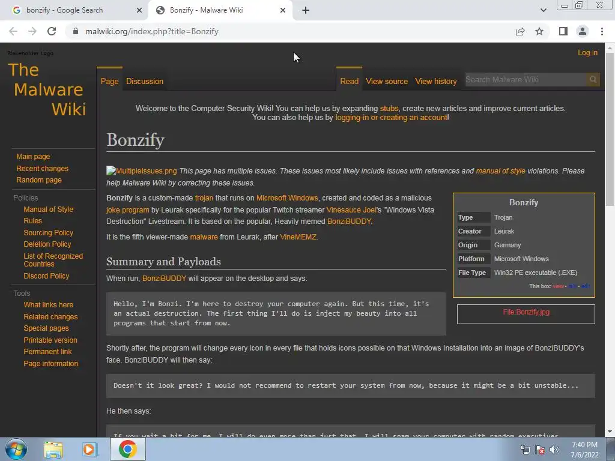Image resolution: width=615 pixels, height=461 pixels.
Task: Open Deletion Policy link
Action: point(47,244)
